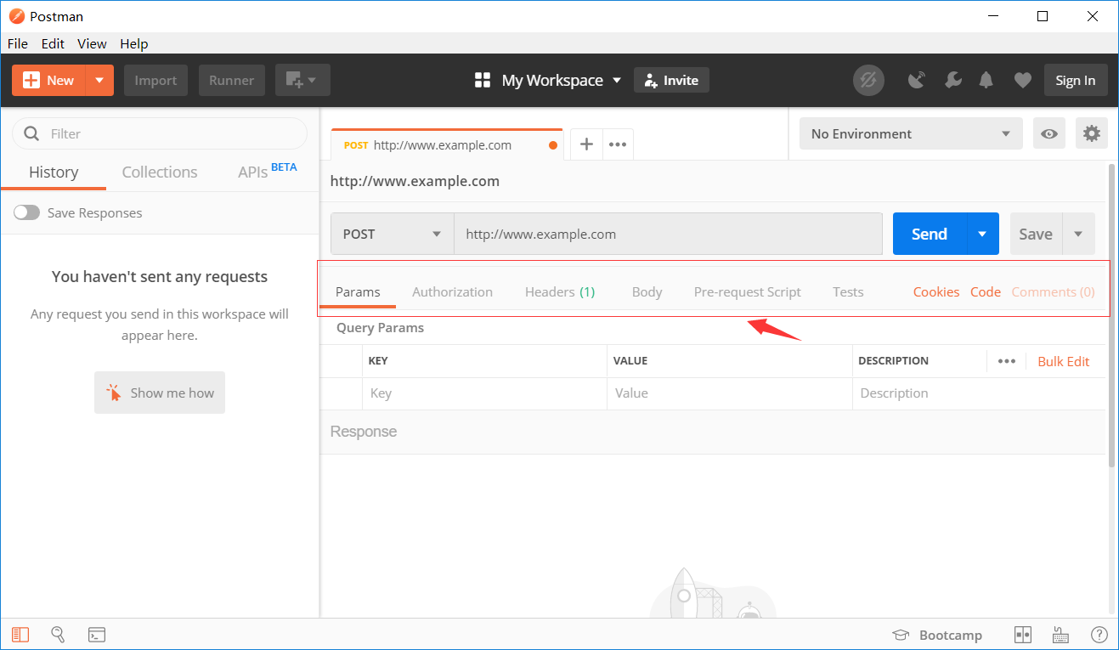
Task: Open tab options three-dots menu
Action: 618,144
